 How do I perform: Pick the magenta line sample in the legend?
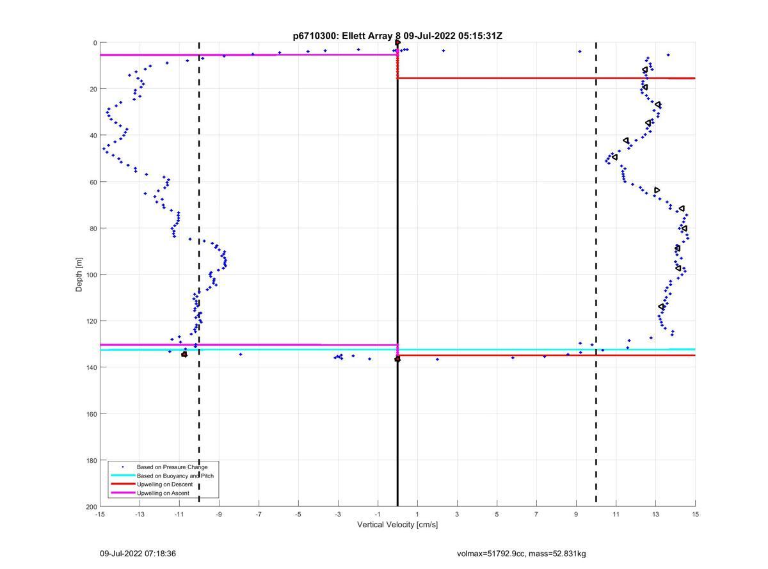coord(122,493)
